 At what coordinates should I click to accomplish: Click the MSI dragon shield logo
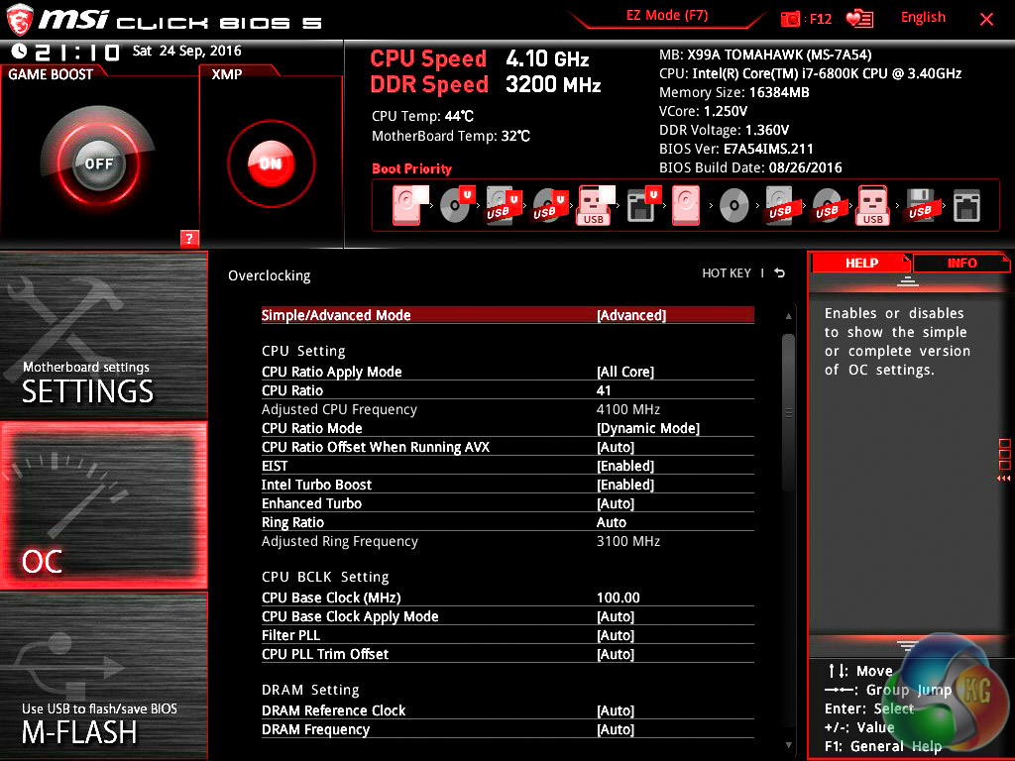[x=20, y=20]
